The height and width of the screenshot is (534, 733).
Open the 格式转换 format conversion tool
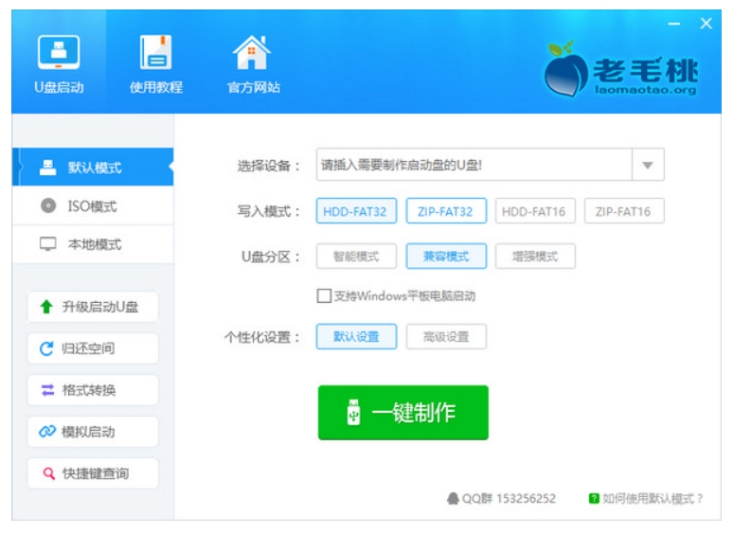pos(92,390)
